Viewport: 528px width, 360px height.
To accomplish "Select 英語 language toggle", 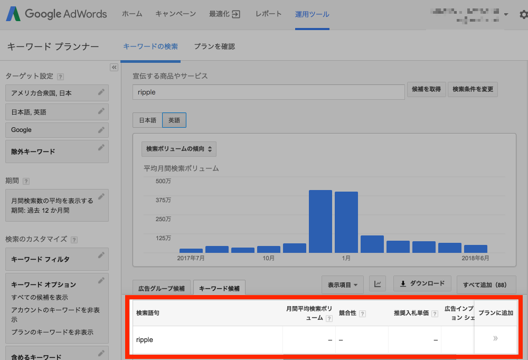I will point(174,120).
